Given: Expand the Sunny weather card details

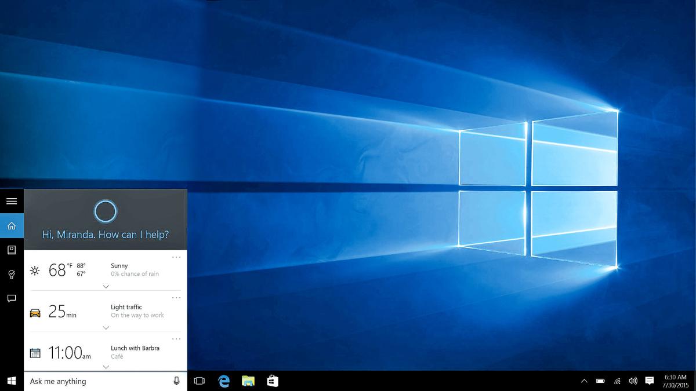Looking at the screenshot, I should (x=105, y=286).
